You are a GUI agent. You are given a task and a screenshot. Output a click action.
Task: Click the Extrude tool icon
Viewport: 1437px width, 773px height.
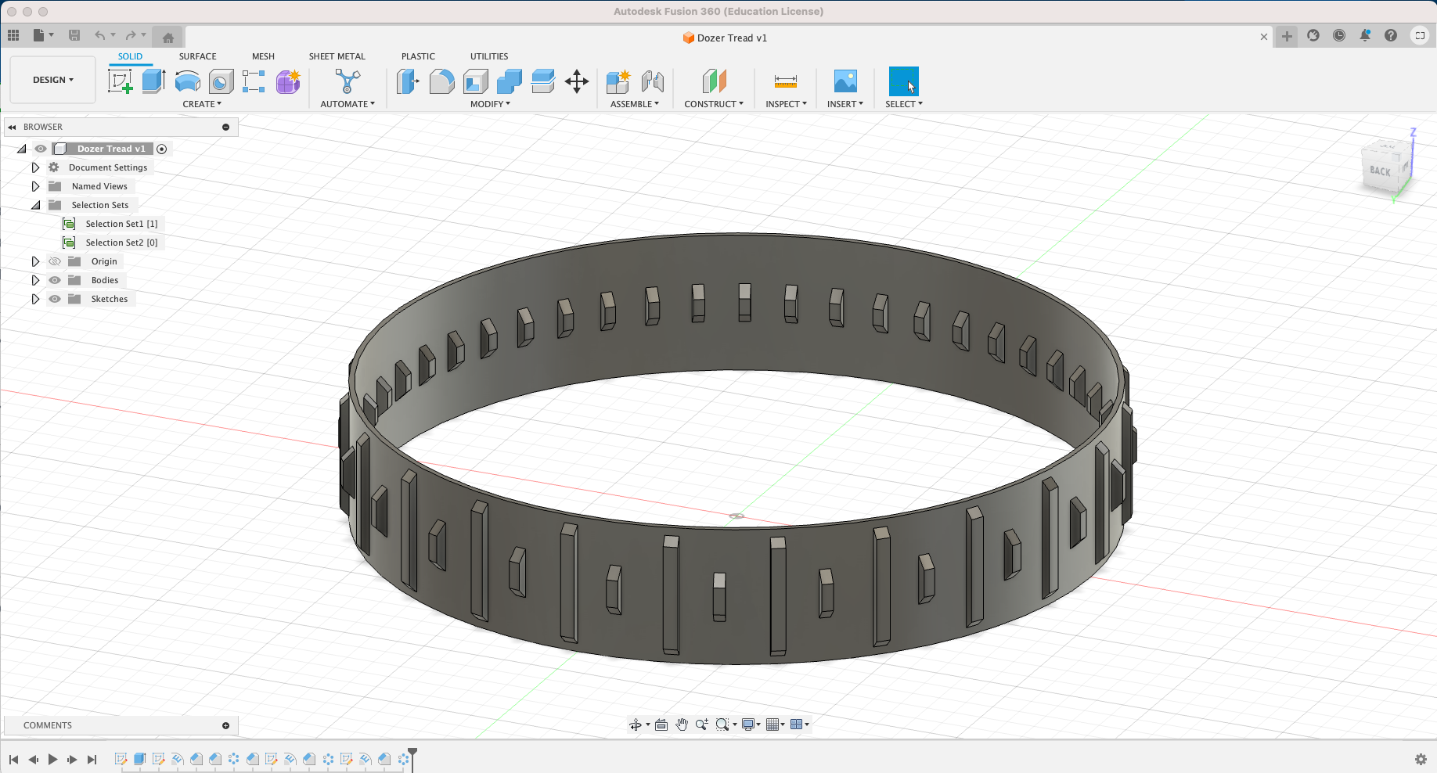tap(153, 81)
